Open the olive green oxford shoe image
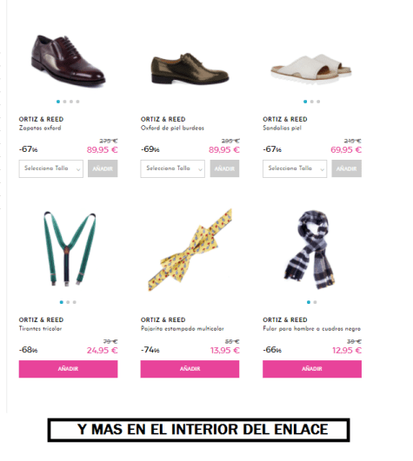The height and width of the screenshot is (461, 413). (x=190, y=69)
